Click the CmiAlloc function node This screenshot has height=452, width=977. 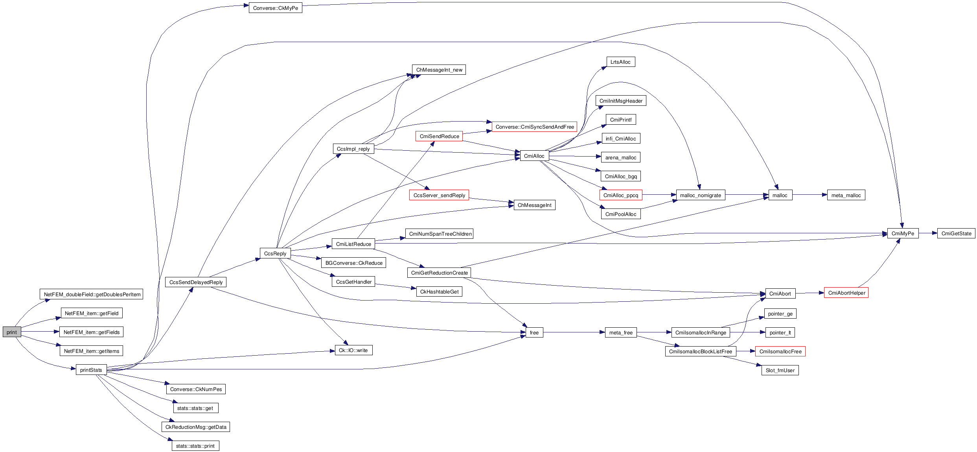click(534, 156)
